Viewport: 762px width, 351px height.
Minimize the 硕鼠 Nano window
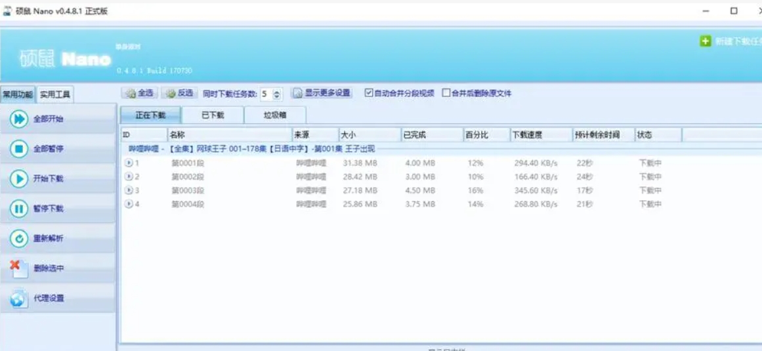706,11
